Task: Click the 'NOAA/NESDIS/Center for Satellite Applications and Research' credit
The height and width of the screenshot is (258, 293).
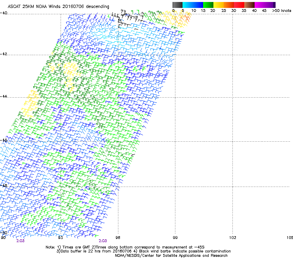Action: point(171,256)
